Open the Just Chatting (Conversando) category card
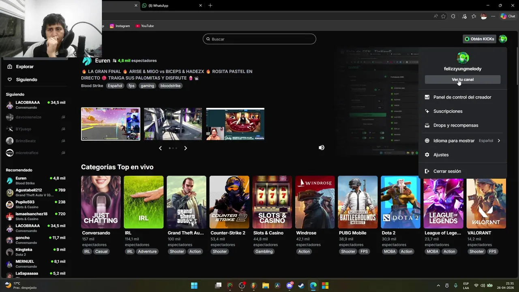This screenshot has height=292, width=519. [x=101, y=202]
